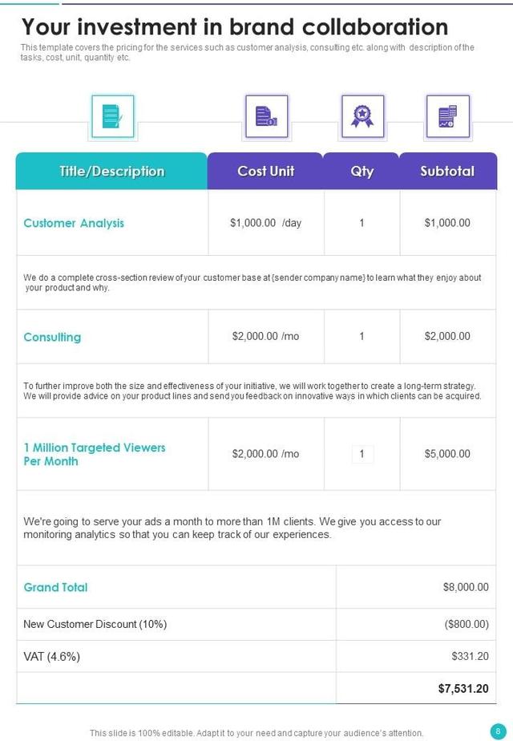Click the Qty column header
The height and width of the screenshot is (741, 513).
(362, 171)
